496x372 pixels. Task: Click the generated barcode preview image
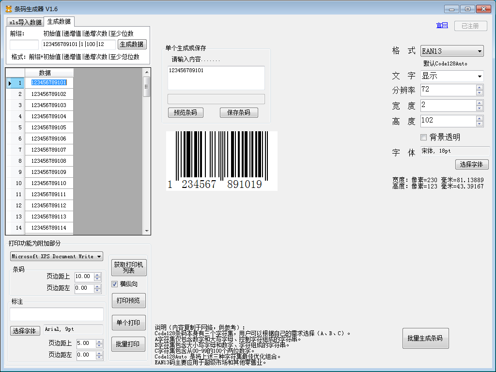(222, 161)
